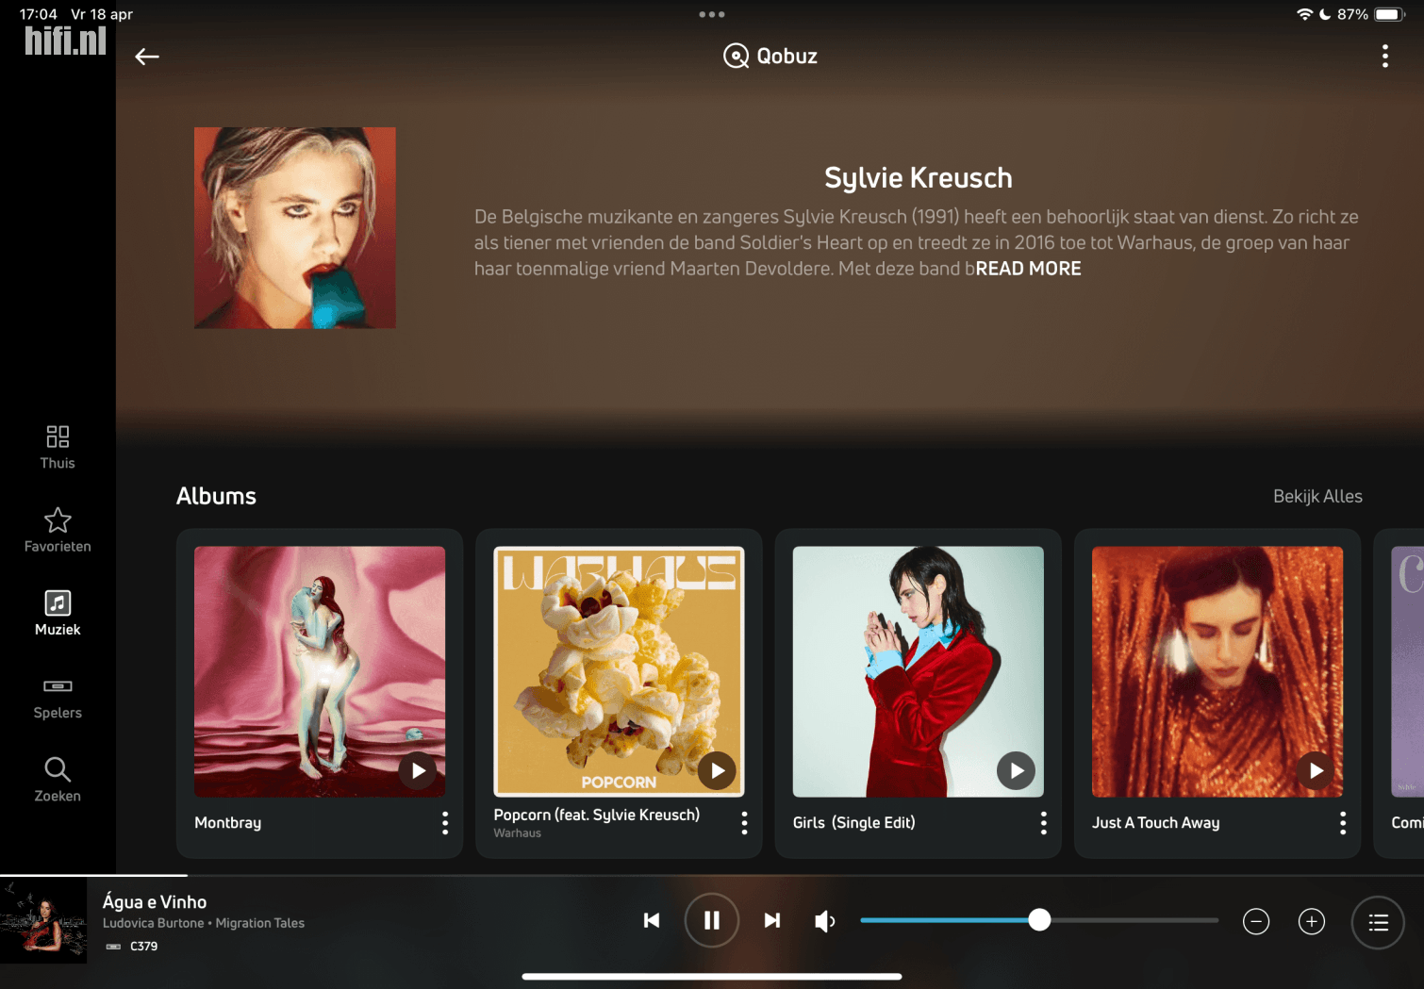1424x989 pixels.
Task: Click the Água e Vinho track title
Action: 155,902
